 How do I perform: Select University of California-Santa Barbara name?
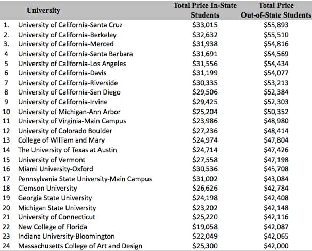coord(75,54)
